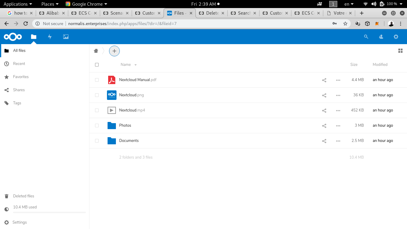This screenshot has width=407, height=229.
Task: Open a new Chrome tab
Action: point(361,13)
